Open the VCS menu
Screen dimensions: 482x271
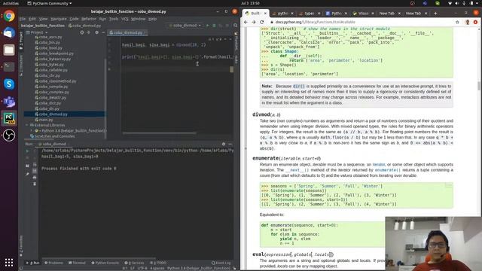point(124,19)
